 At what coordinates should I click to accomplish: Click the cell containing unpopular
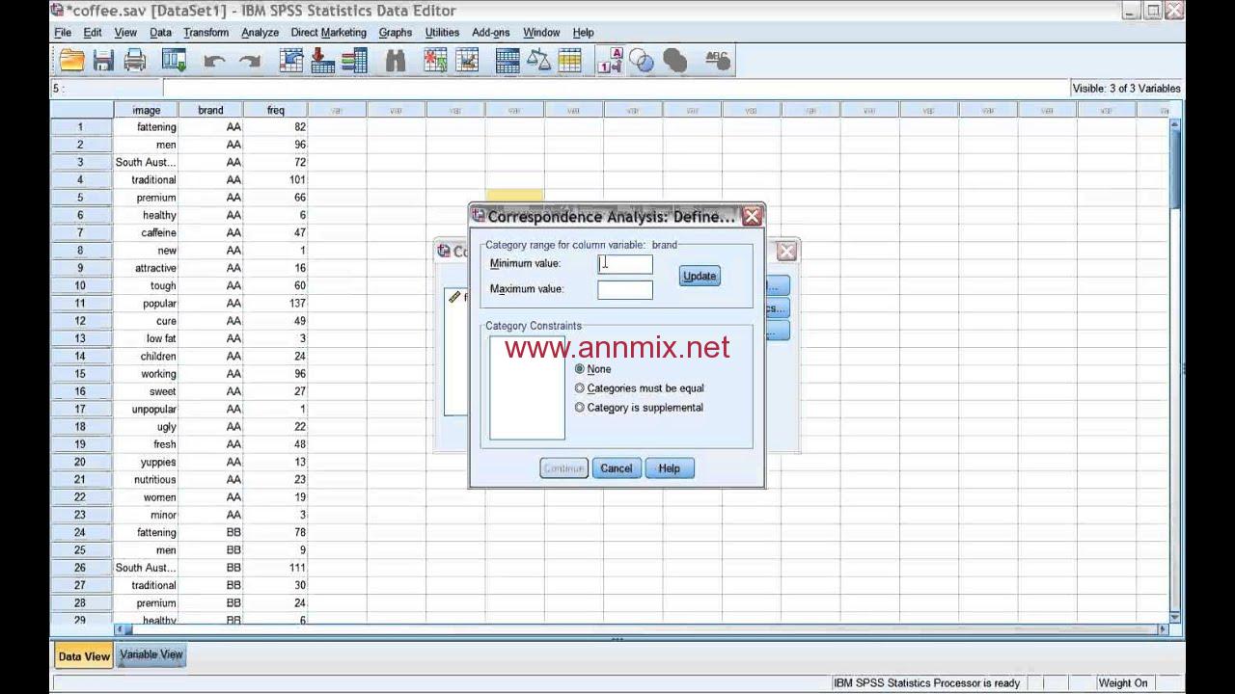tap(147, 410)
